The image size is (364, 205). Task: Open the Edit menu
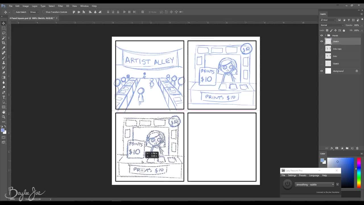pyautogui.click(x=17, y=6)
